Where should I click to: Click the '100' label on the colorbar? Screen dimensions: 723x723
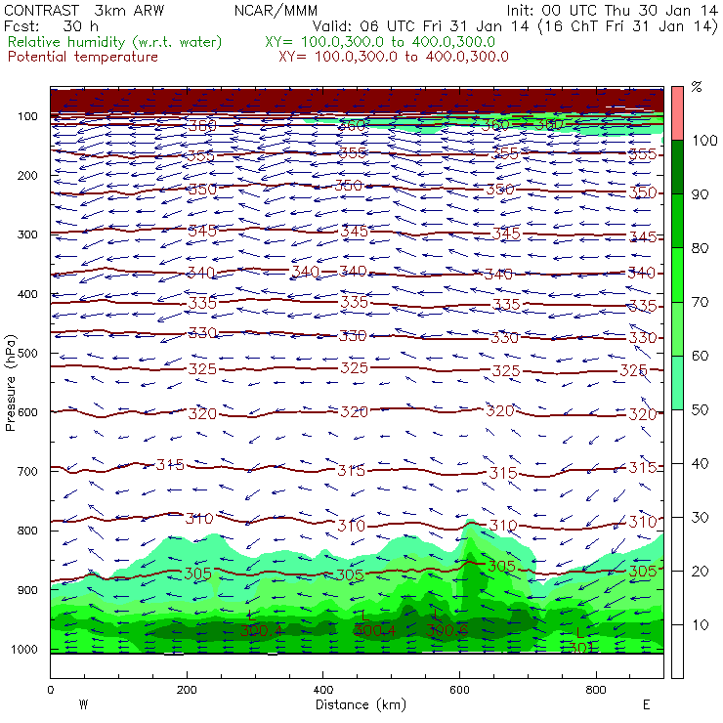point(704,141)
